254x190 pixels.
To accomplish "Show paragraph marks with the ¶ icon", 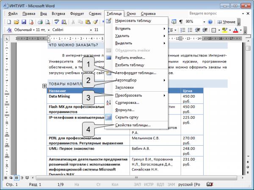I will (x=181, y=22).
